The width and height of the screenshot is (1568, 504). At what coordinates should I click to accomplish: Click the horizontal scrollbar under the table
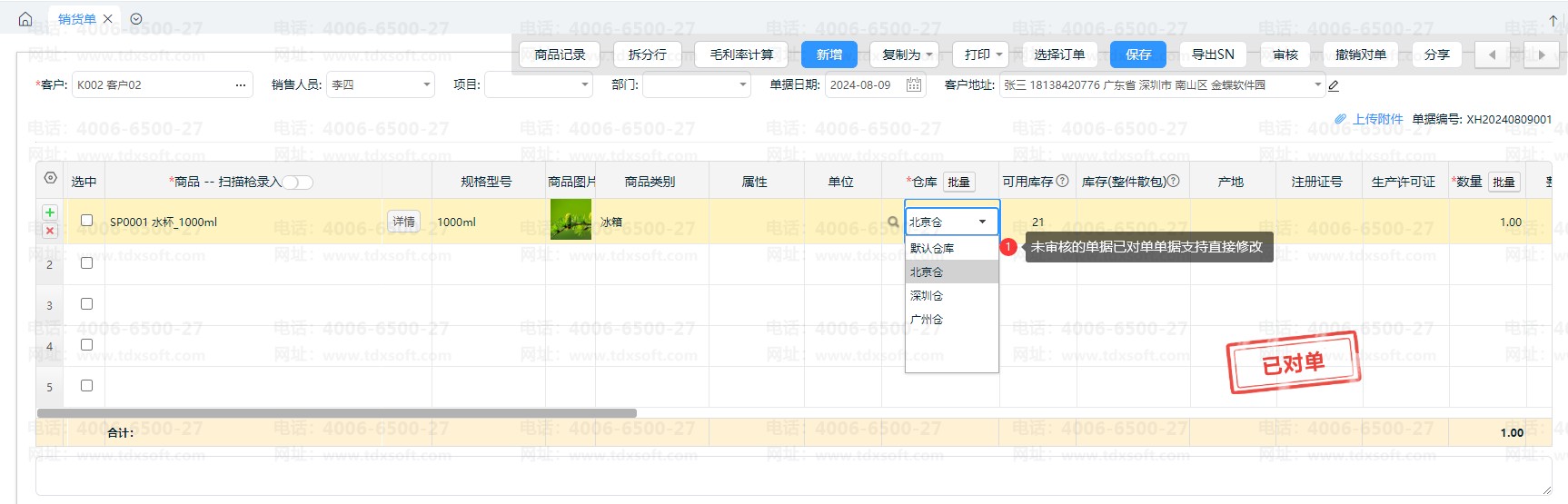point(336,413)
